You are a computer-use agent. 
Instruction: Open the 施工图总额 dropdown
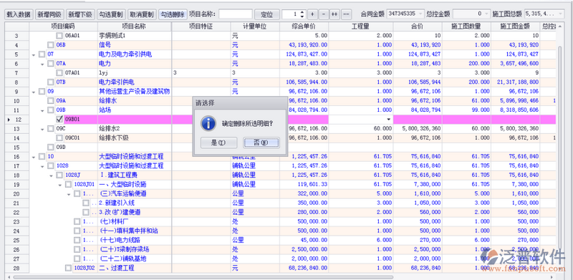(561, 14)
